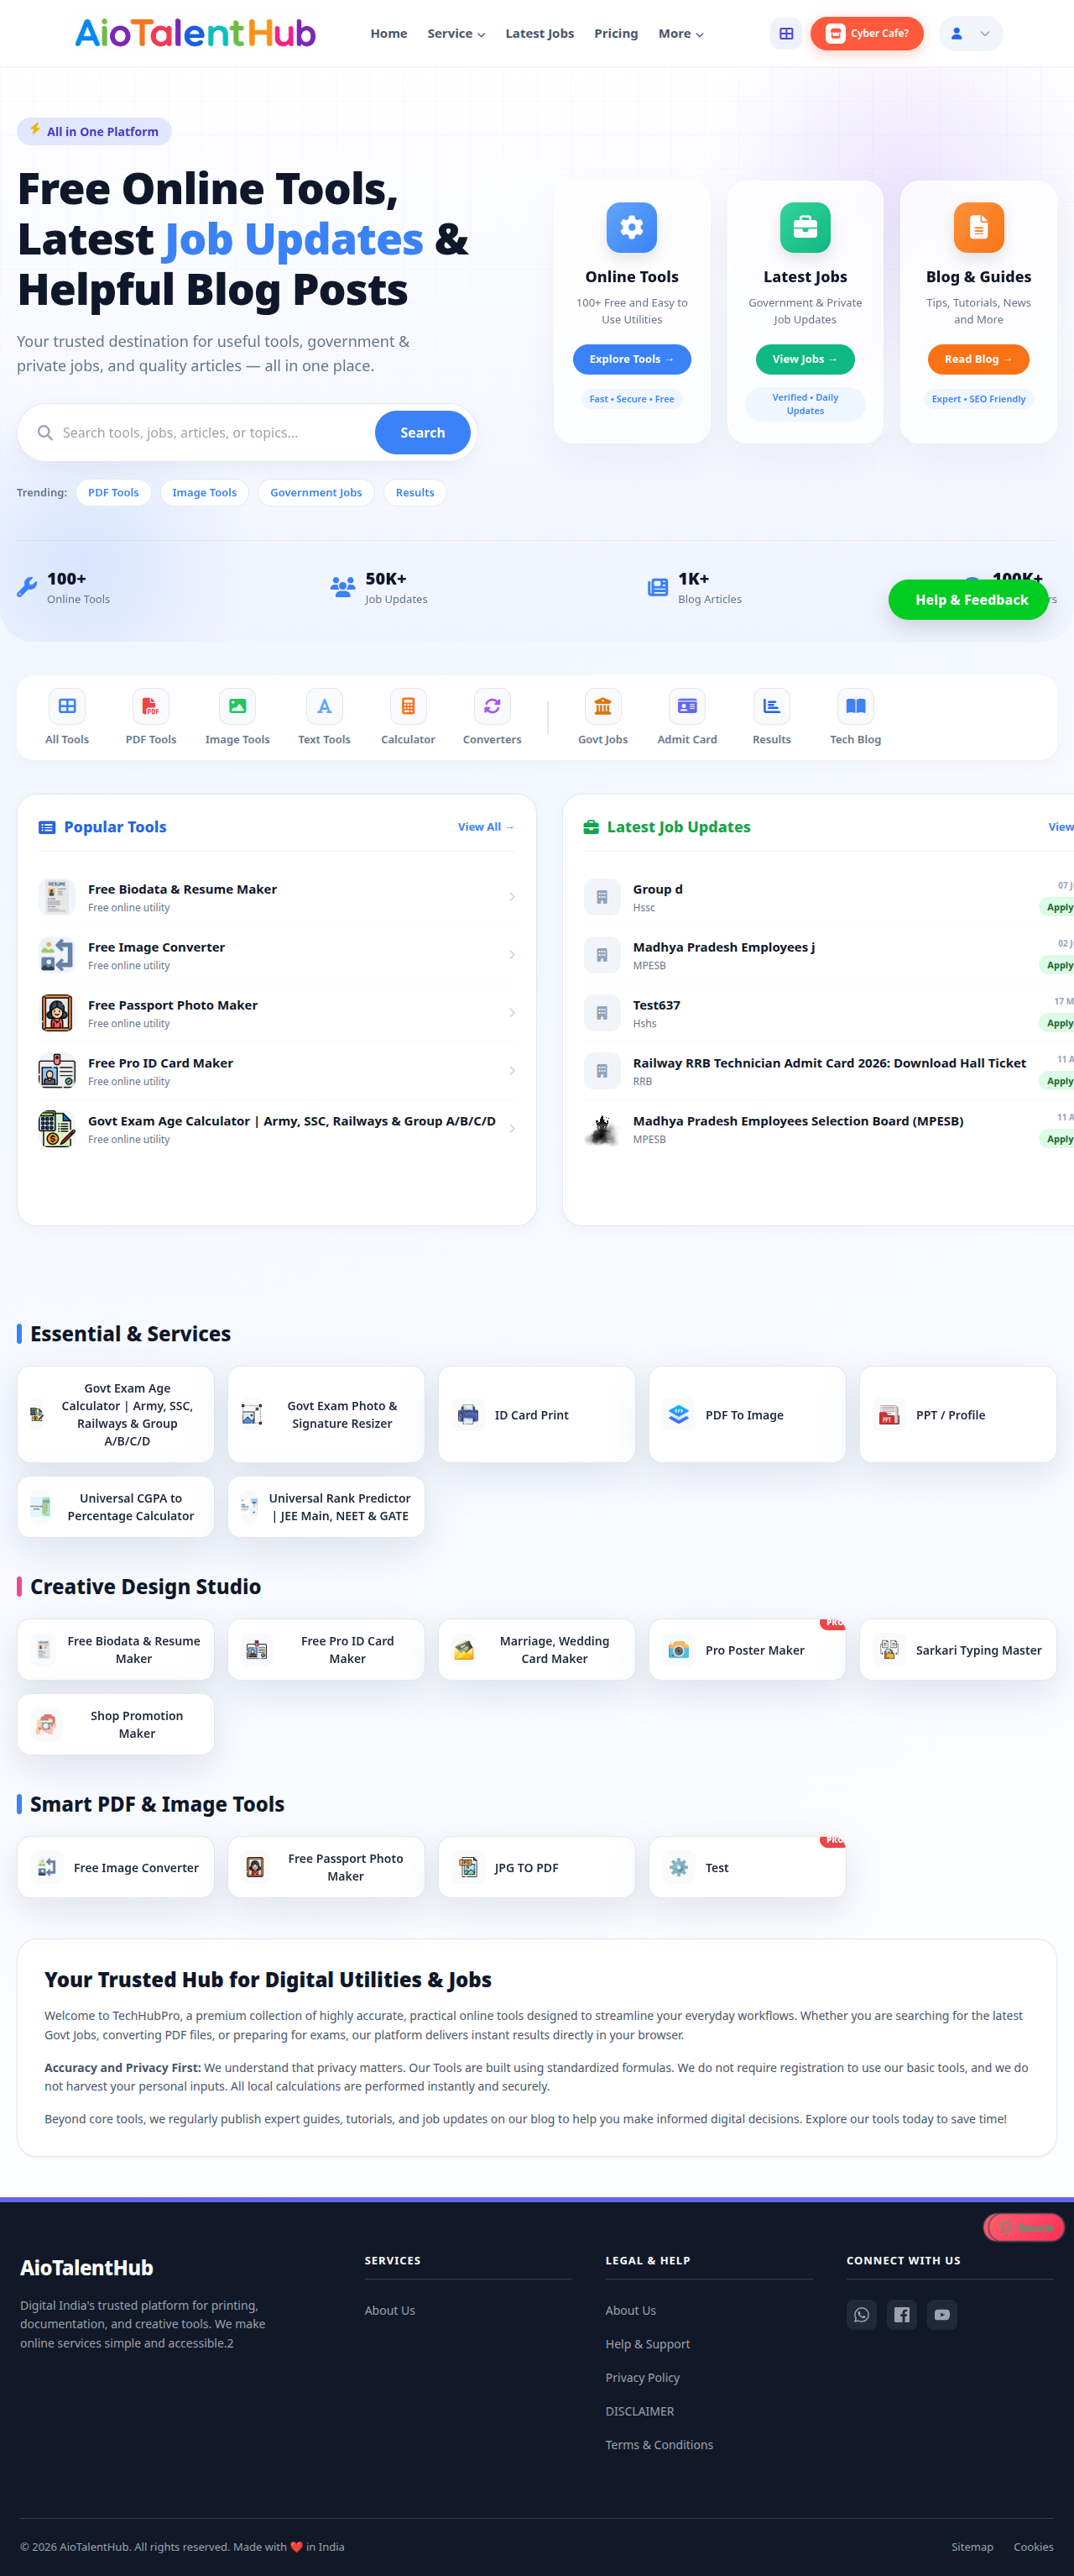Open the Tech Blog category icon
The height and width of the screenshot is (2576, 1074).
click(x=855, y=706)
